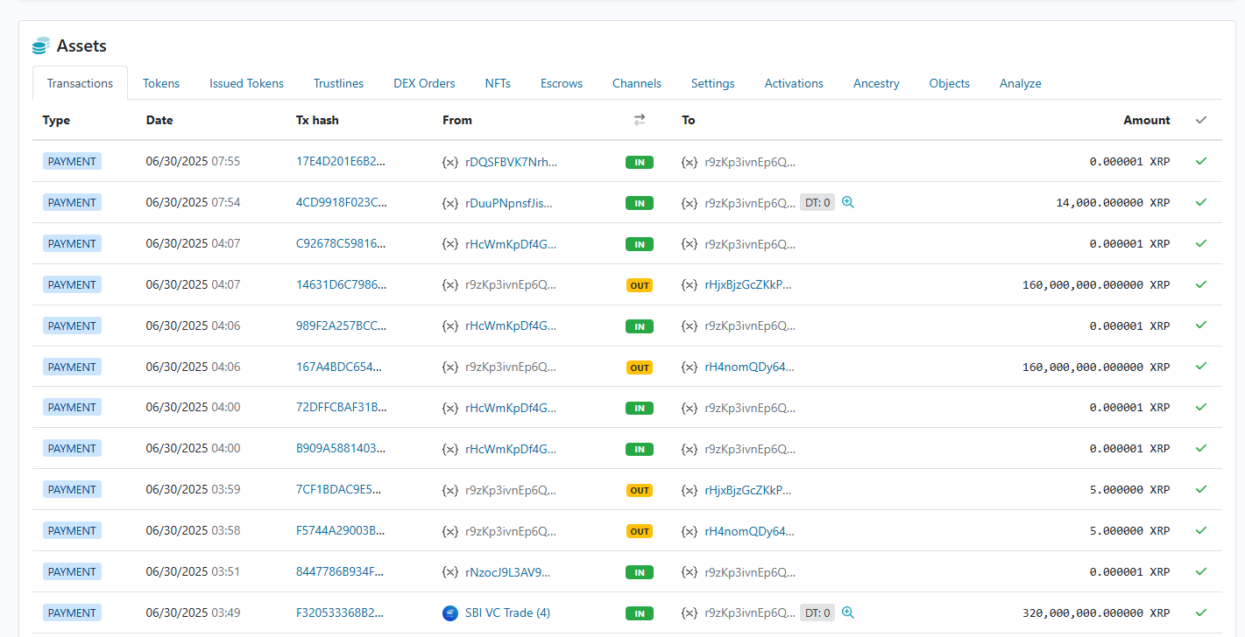Click OUT badge in F5744A29003B row
The height and width of the screenshot is (637, 1245).
click(640, 531)
